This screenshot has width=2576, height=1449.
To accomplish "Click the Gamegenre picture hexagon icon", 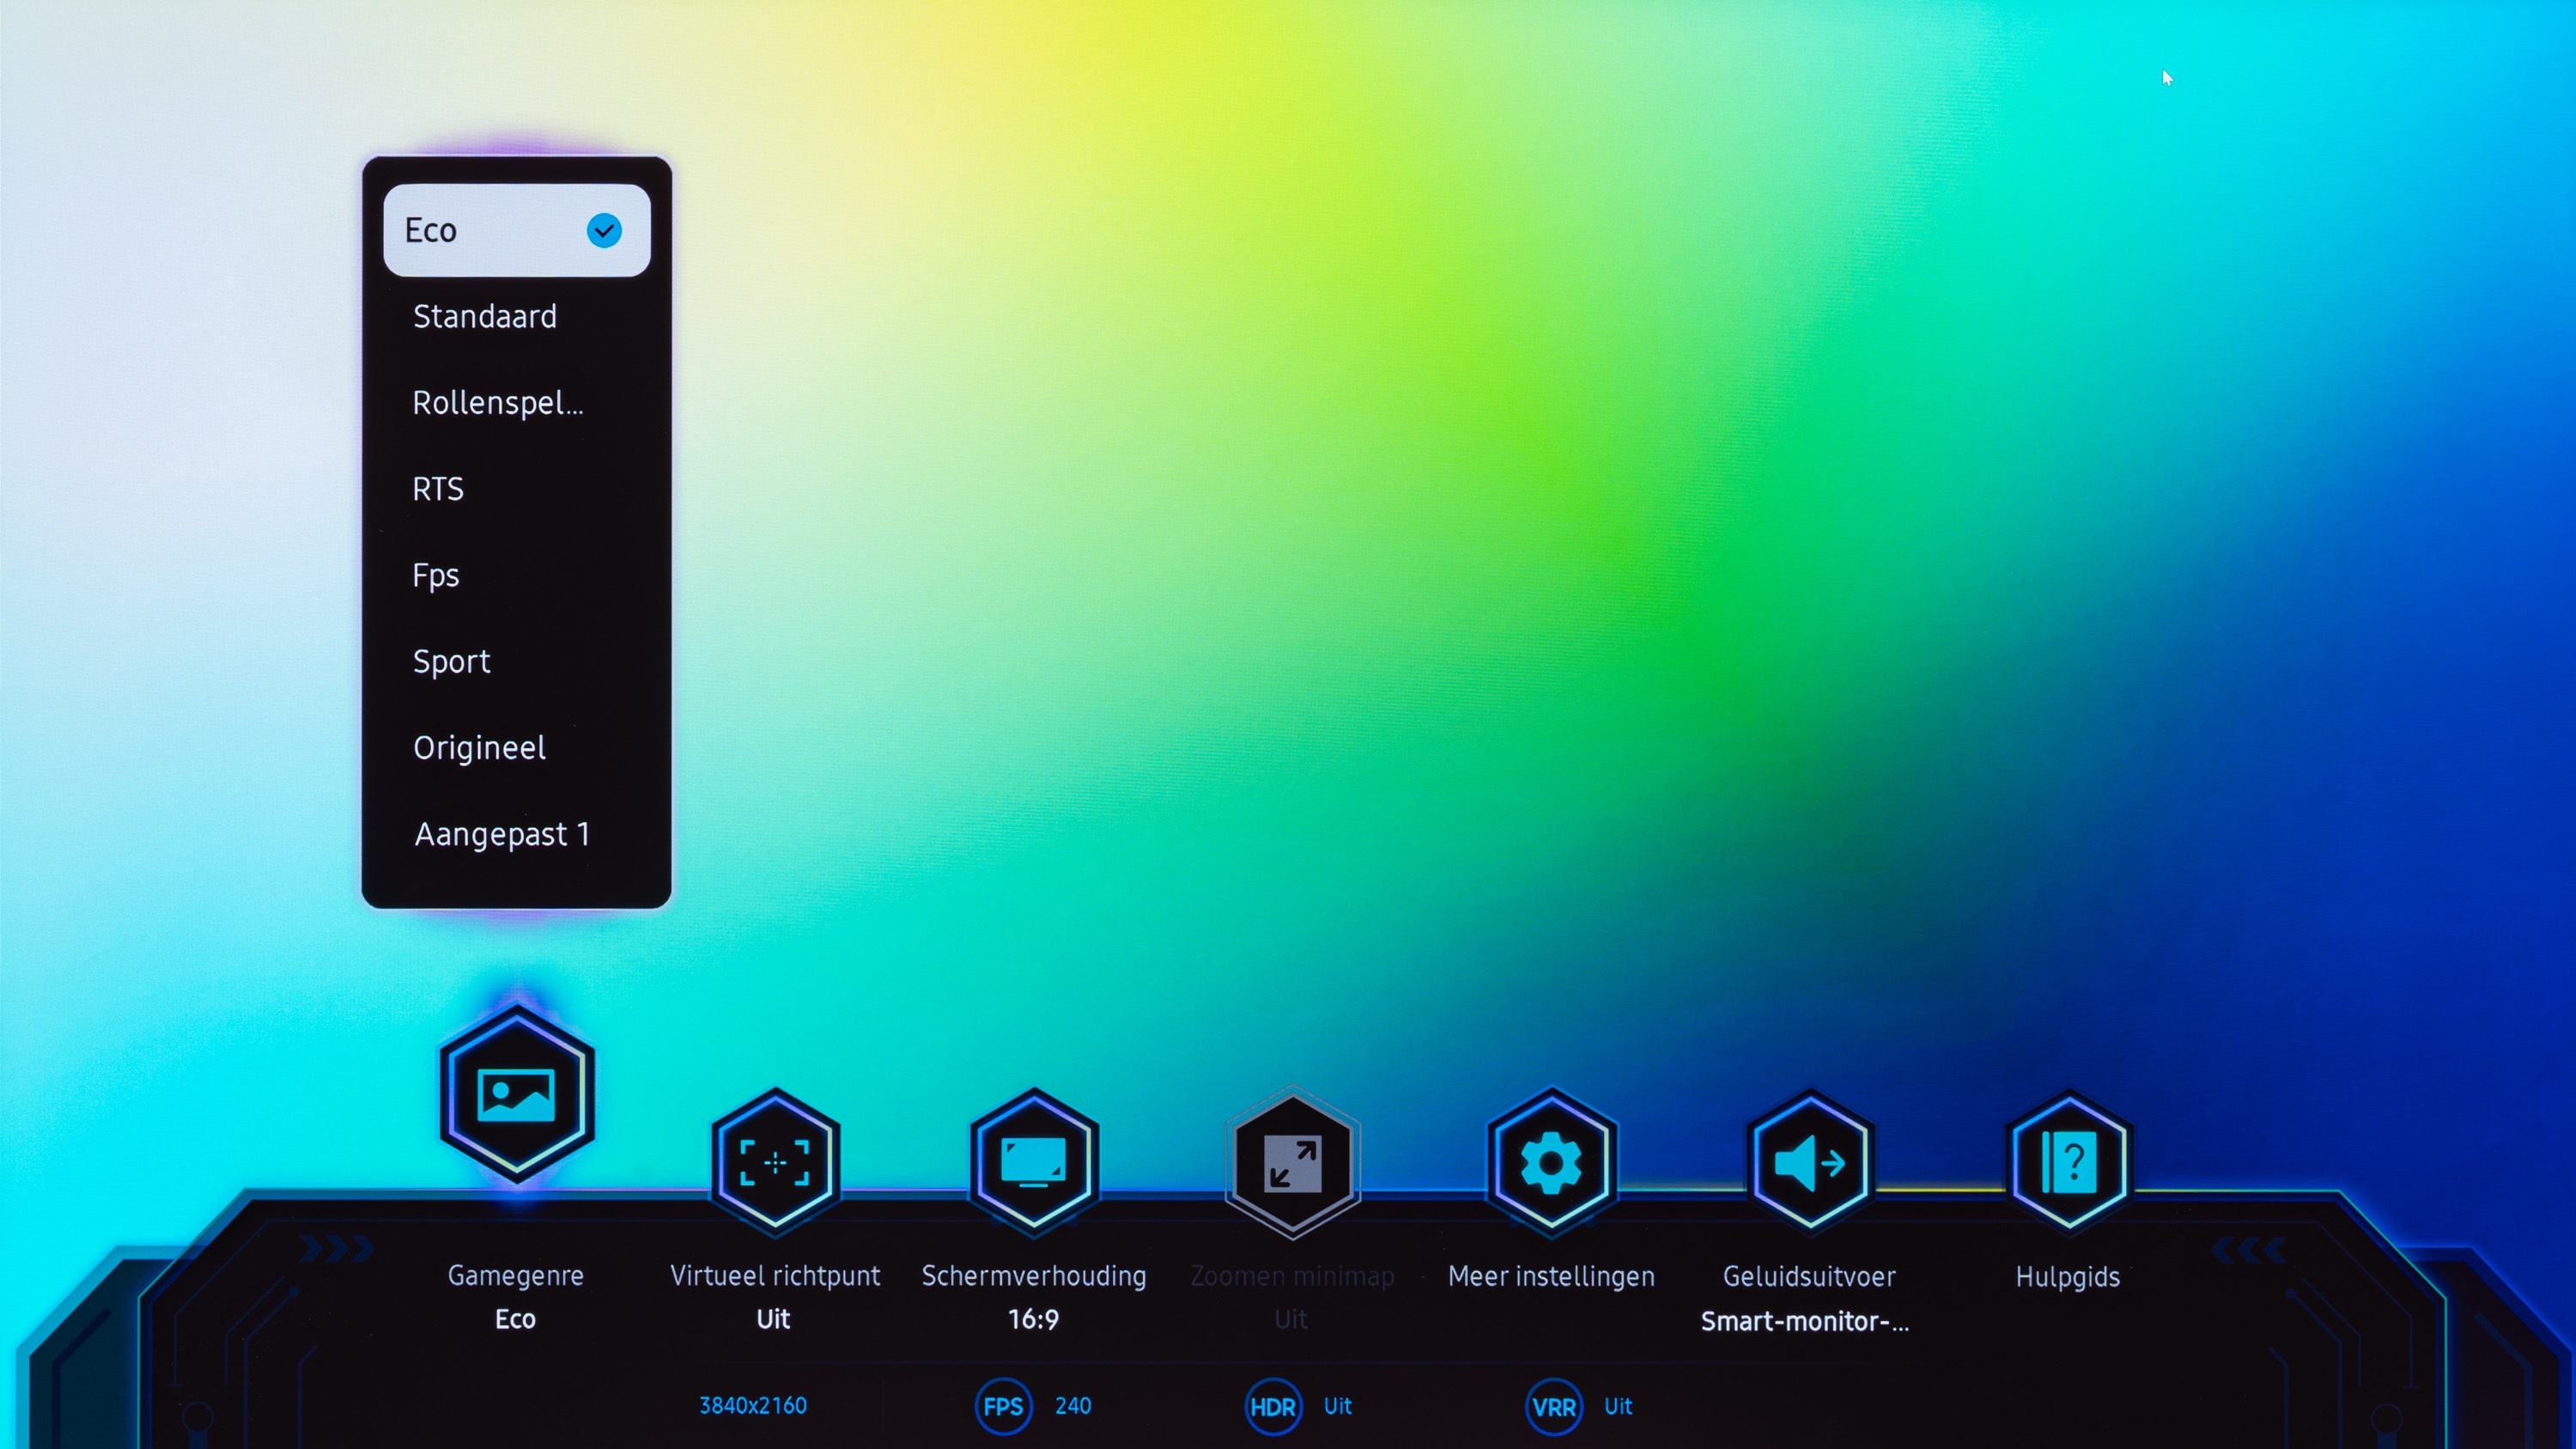I will 516,1094.
